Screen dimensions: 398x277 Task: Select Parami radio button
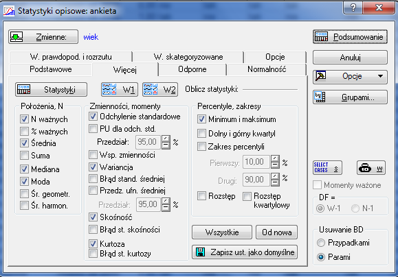click(321, 257)
